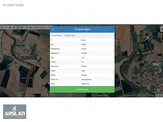Click the 'Tapu Alanı' label
This screenshot has width=163, height=122.
click(55, 66)
